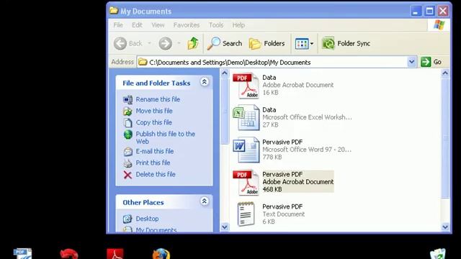Open the Back history dropdown arrow
The height and width of the screenshot is (259, 461).
(149, 43)
